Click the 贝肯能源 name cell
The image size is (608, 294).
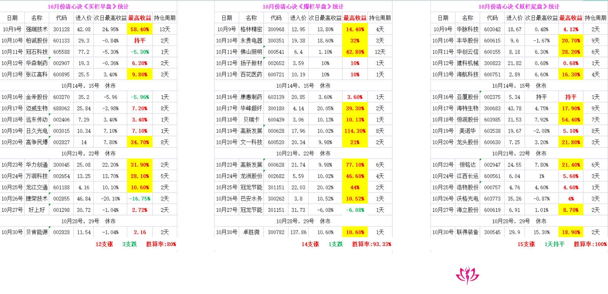coord(37,232)
